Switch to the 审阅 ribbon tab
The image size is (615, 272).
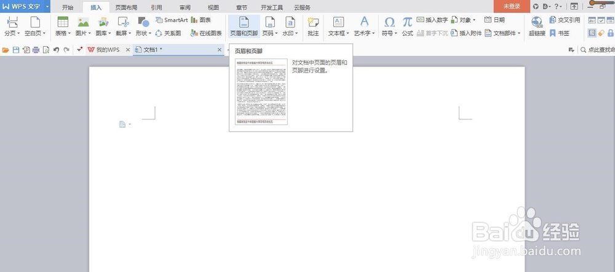click(185, 7)
